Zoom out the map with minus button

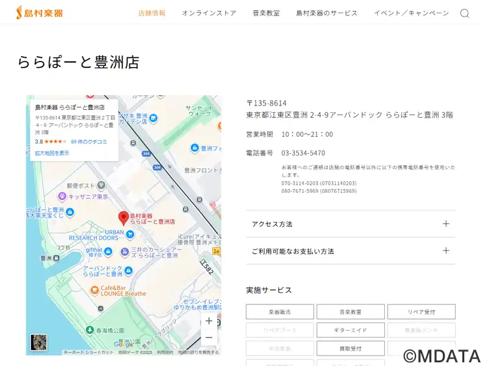(x=209, y=337)
